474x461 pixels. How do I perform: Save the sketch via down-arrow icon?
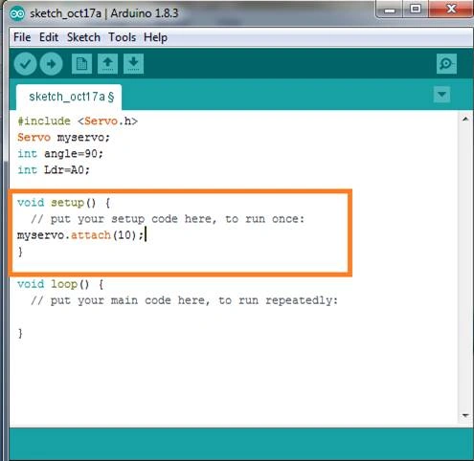(133, 64)
